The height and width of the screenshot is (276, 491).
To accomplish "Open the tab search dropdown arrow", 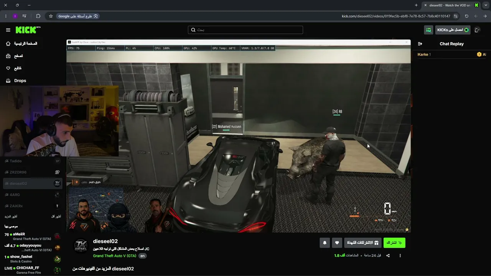I will (x=486, y=5).
